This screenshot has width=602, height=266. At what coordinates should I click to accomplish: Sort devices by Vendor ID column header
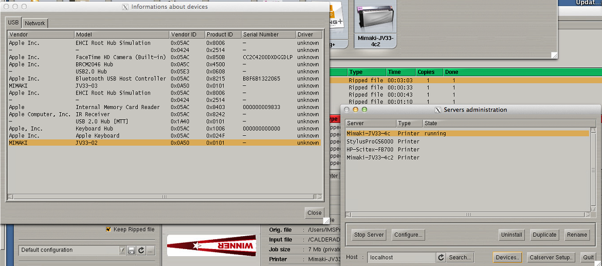click(x=187, y=34)
